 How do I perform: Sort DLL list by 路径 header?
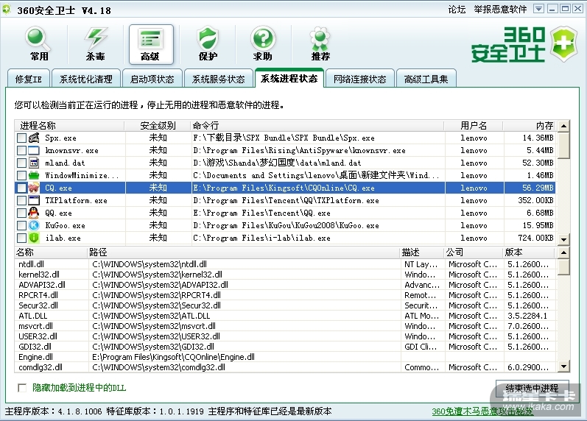(x=244, y=252)
